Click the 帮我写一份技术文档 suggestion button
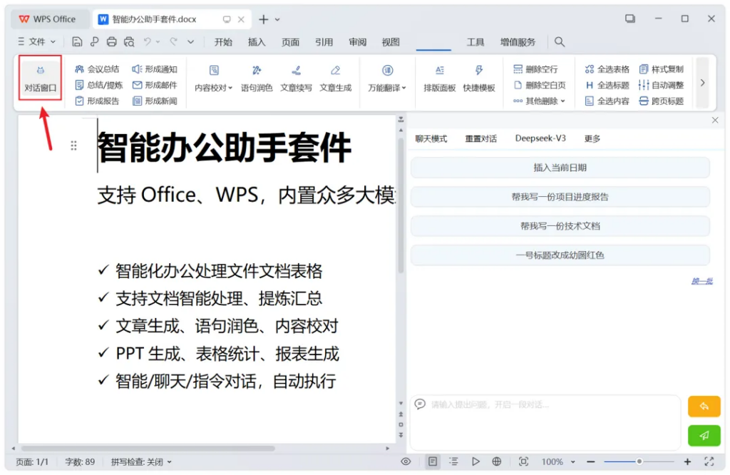This screenshot has height=475, width=730. tap(560, 226)
